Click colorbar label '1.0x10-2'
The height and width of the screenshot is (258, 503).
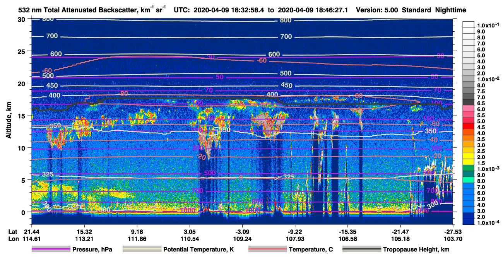(x=489, y=79)
